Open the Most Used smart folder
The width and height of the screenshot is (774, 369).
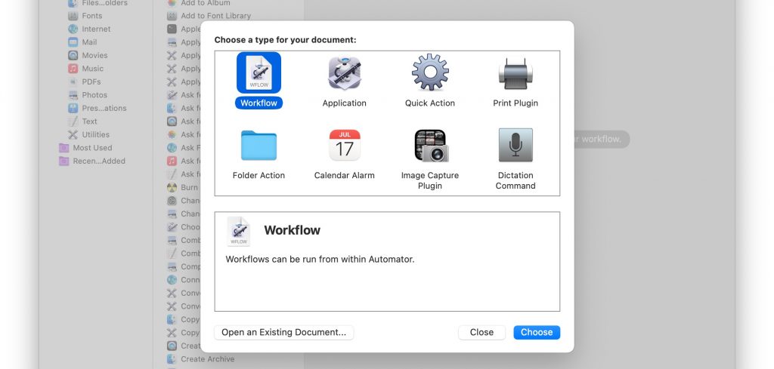coord(85,148)
